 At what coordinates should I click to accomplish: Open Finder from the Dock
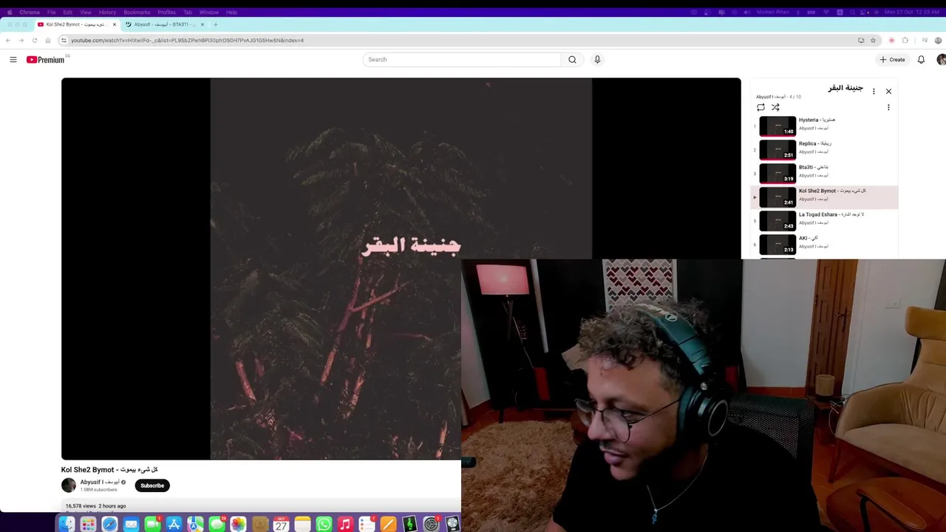tap(67, 524)
